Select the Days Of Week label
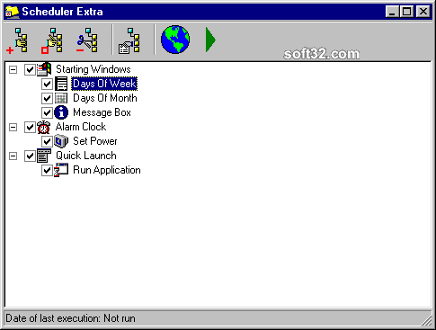The height and width of the screenshot is (330, 436). (104, 84)
